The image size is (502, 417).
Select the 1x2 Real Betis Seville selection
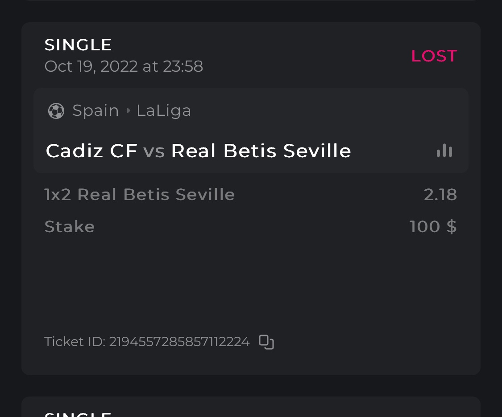140,195
